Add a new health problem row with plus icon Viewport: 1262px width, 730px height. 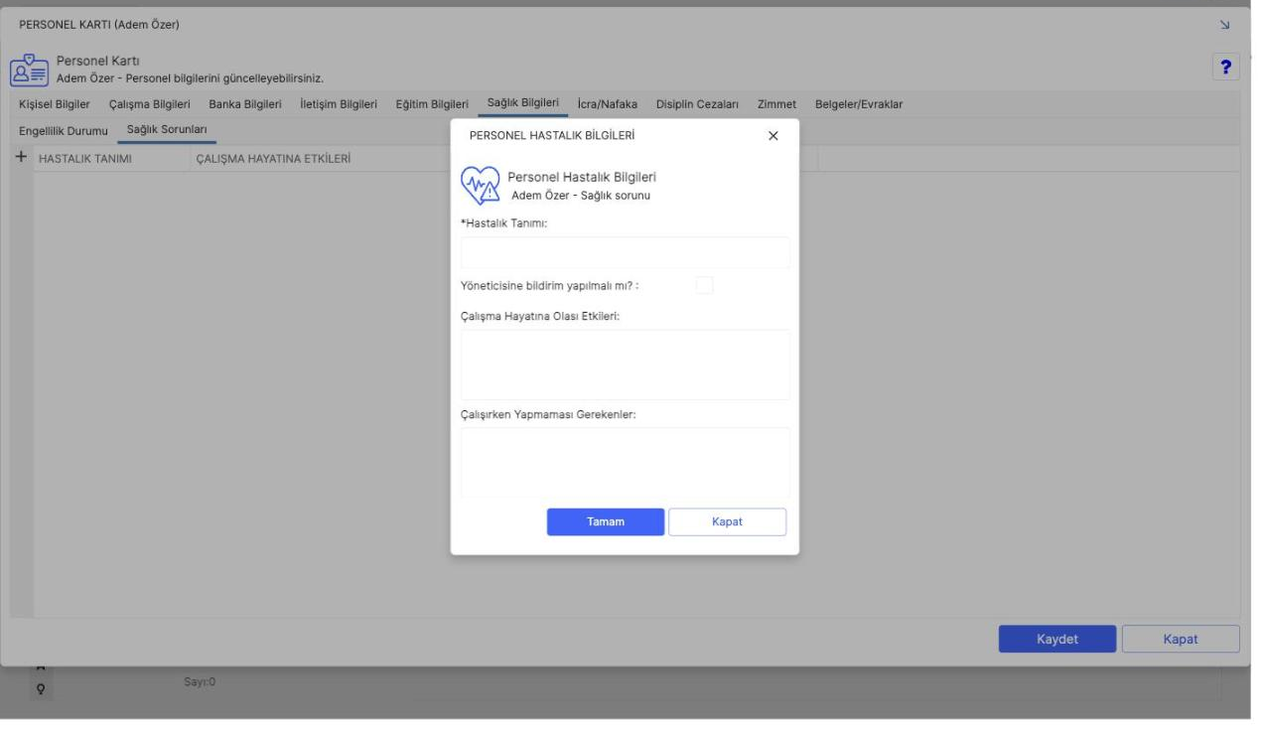tap(21, 158)
